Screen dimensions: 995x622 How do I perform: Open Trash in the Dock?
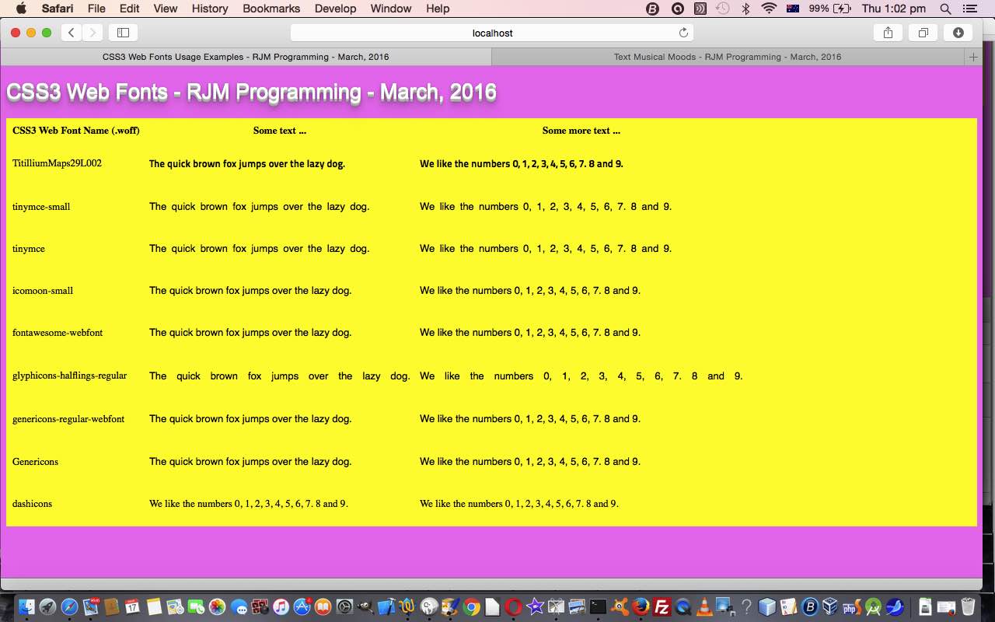pyautogui.click(x=968, y=606)
